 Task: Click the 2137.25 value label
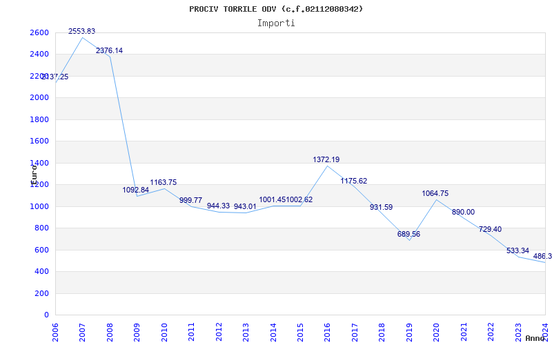(55, 77)
